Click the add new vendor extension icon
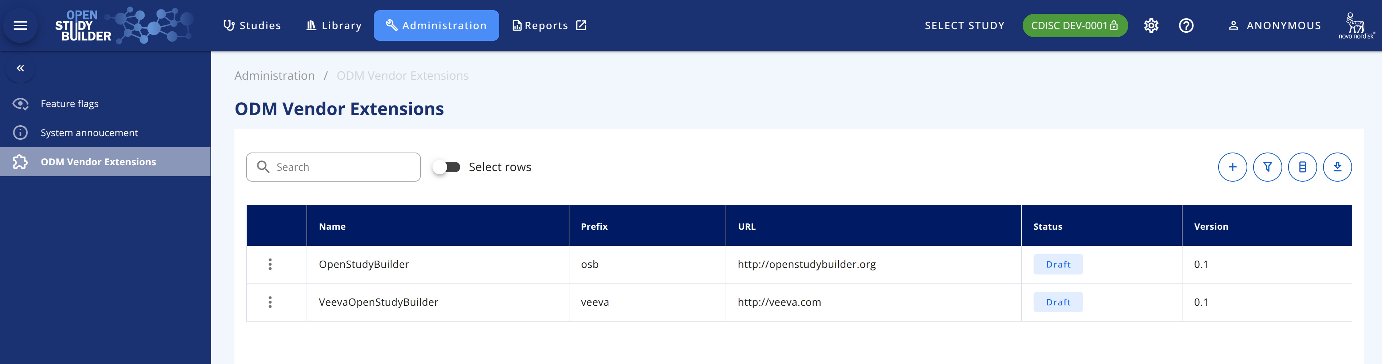Viewport: 1382px width, 364px height. pos(1232,167)
